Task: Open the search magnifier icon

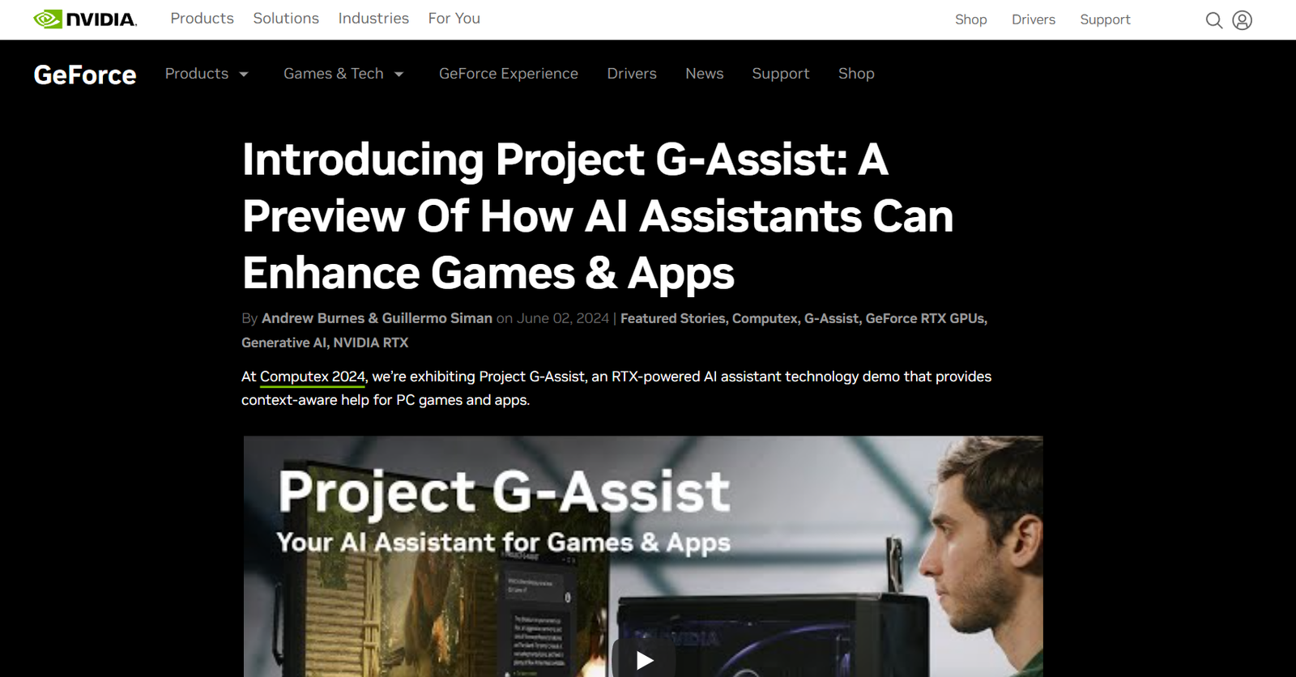Action: (x=1213, y=19)
